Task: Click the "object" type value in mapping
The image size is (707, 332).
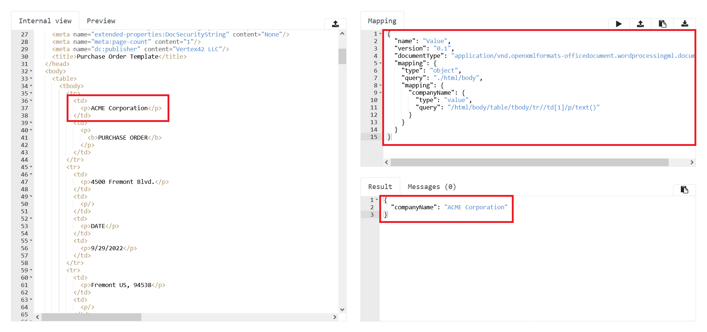Action: 444,70
